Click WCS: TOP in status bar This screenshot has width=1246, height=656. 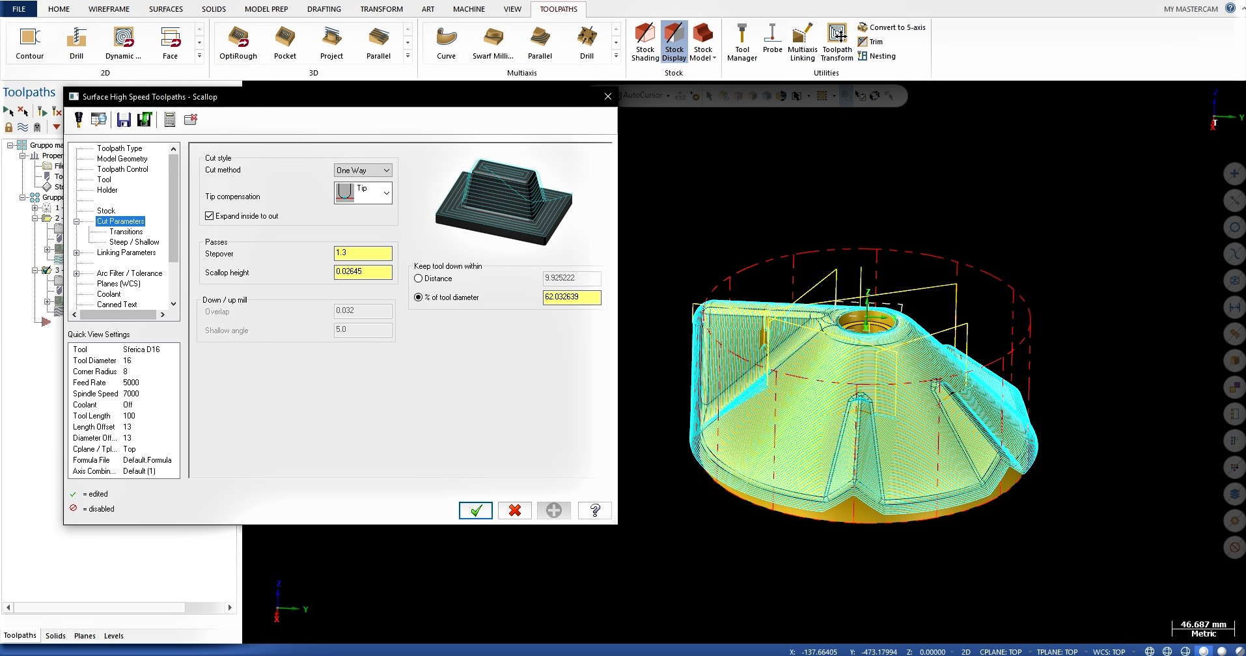coord(1109,651)
